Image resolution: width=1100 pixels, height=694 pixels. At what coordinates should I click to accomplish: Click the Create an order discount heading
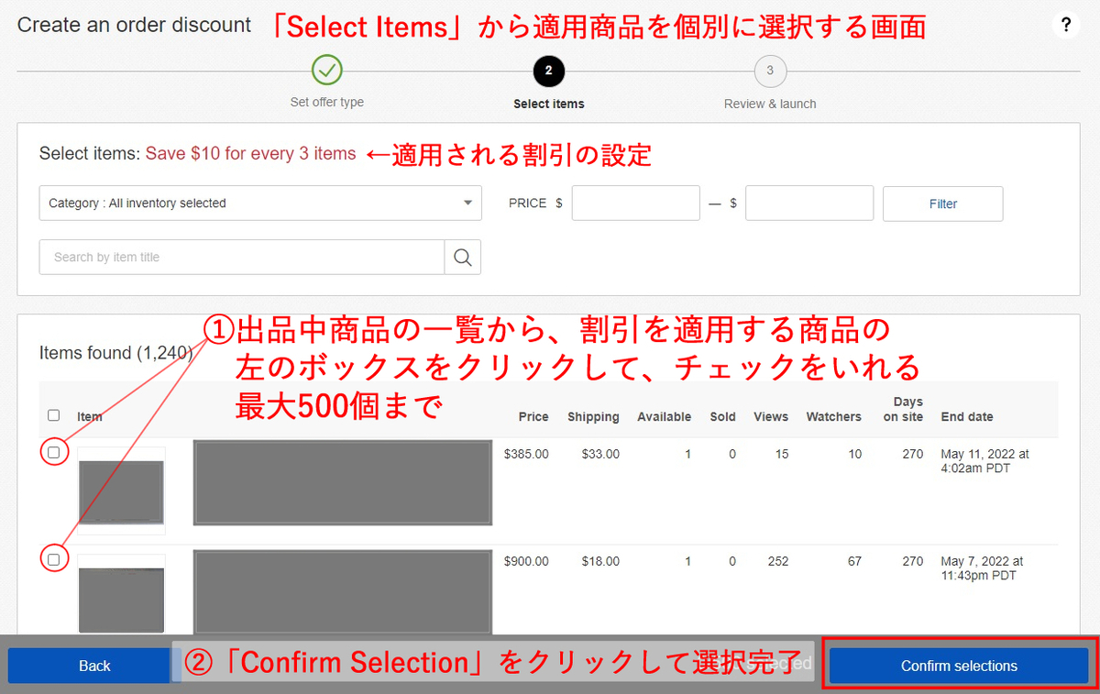click(134, 25)
